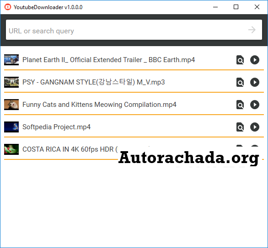Click Planet Earth II_ Official Extended Trailer title
268x248 pixels.
(108, 60)
